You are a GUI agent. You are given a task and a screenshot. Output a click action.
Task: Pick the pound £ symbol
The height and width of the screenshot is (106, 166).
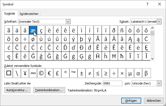coord(57,73)
